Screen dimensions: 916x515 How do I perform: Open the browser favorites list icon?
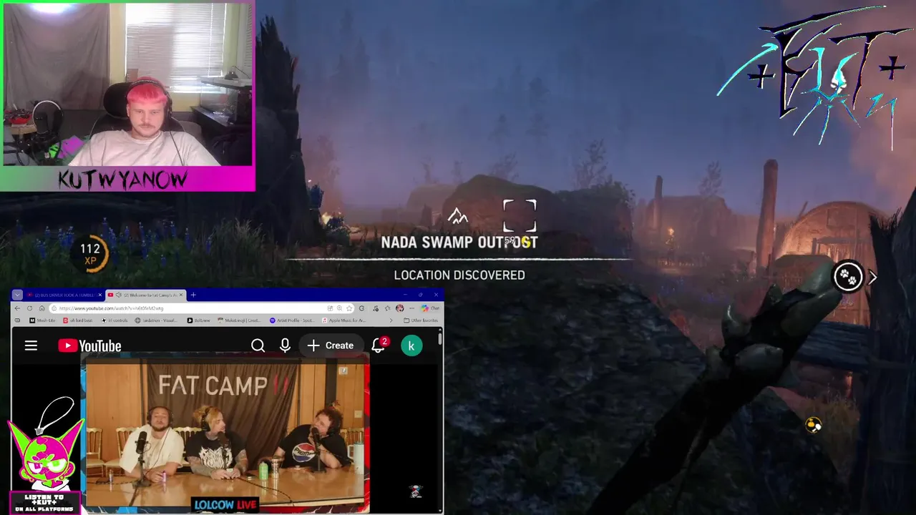click(x=387, y=308)
